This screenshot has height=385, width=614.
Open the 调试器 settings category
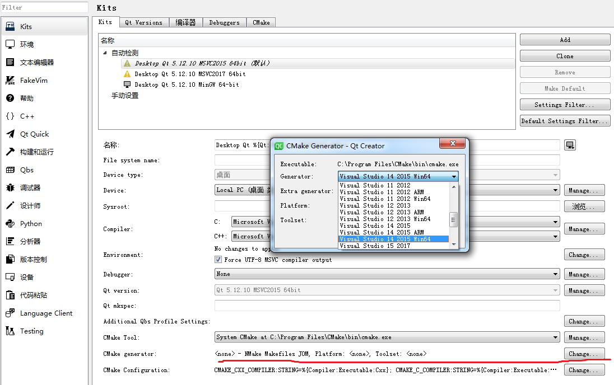click(x=44, y=188)
